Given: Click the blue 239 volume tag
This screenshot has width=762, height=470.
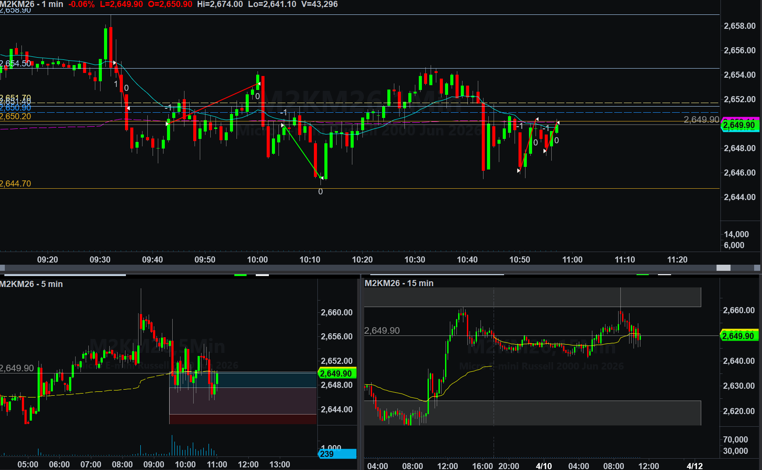Looking at the screenshot, I should pyautogui.click(x=337, y=454).
